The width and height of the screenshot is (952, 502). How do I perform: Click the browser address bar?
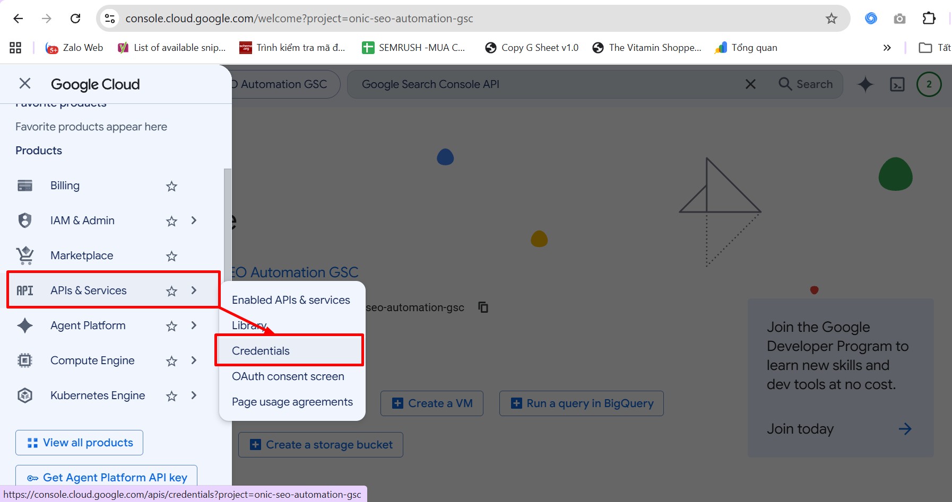tap(472, 19)
